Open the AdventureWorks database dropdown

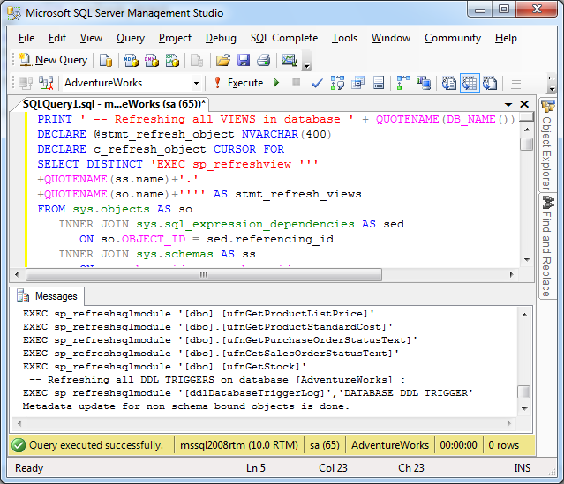pyautogui.click(x=196, y=83)
